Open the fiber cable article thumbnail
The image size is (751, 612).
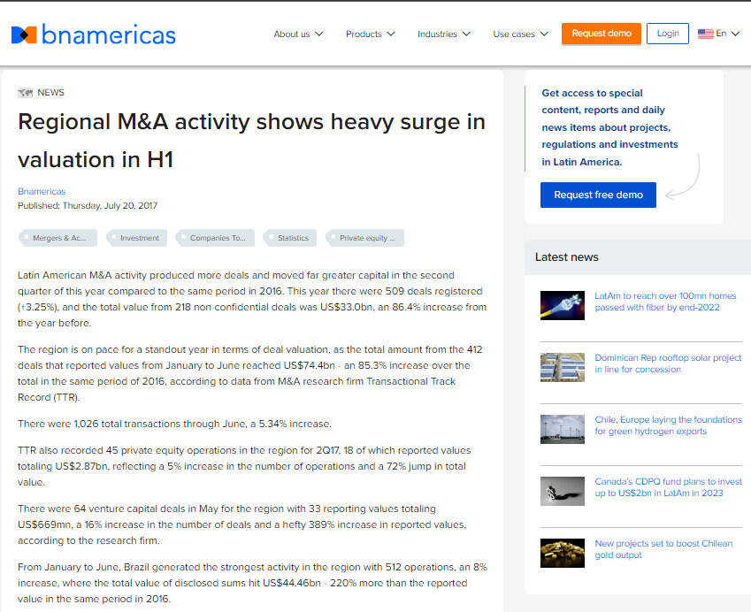tap(562, 305)
